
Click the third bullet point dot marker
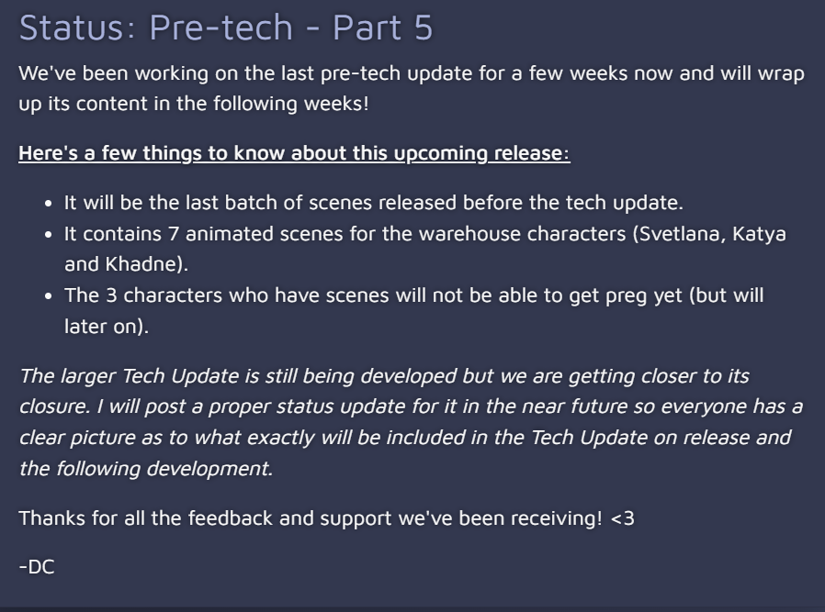[49, 296]
